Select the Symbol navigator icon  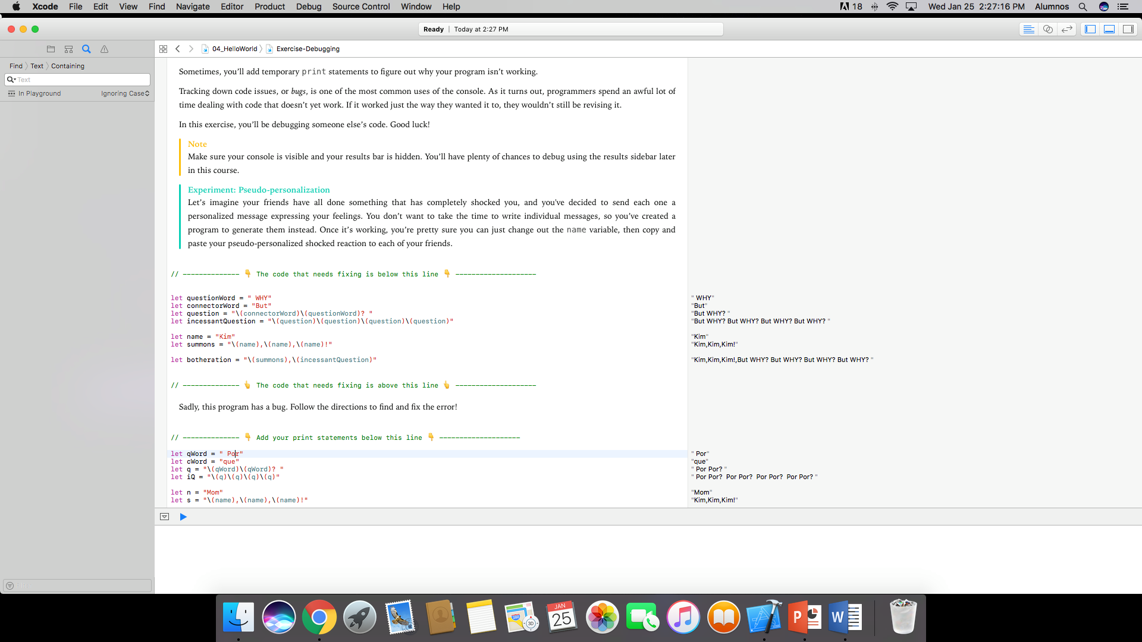(x=68, y=49)
